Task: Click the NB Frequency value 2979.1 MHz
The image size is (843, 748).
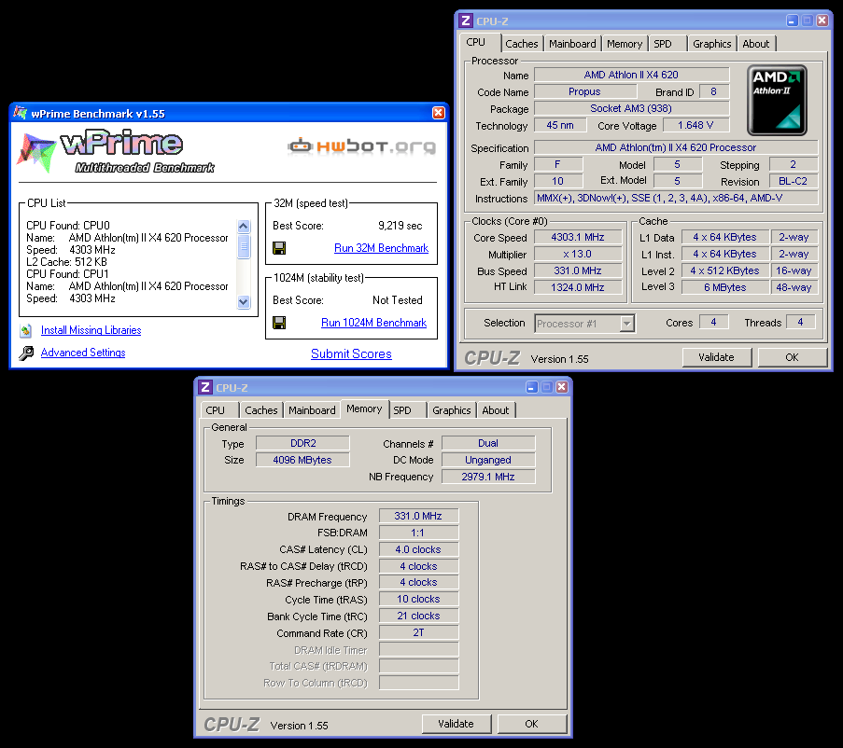Action: 488,477
